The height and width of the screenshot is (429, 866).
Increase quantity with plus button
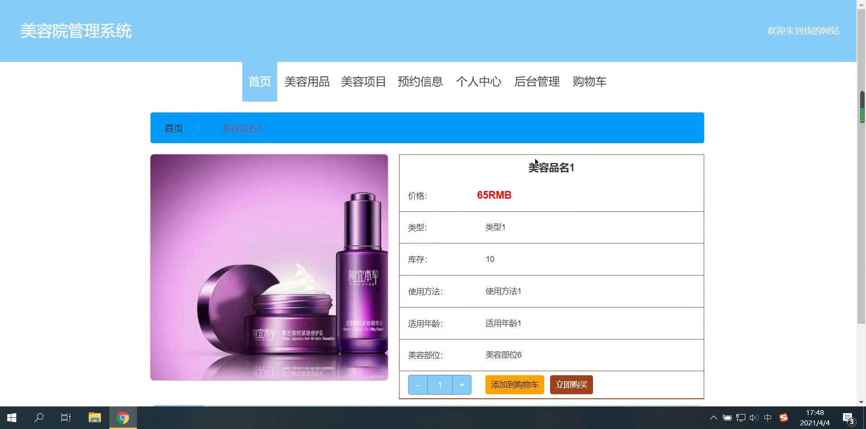pos(461,385)
